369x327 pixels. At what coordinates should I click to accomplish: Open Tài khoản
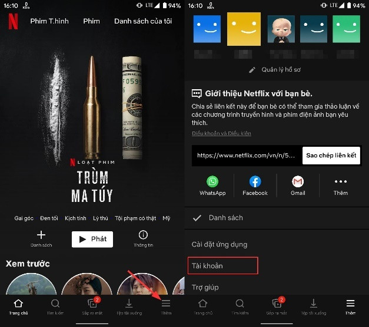pyautogui.click(x=223, y=266)
